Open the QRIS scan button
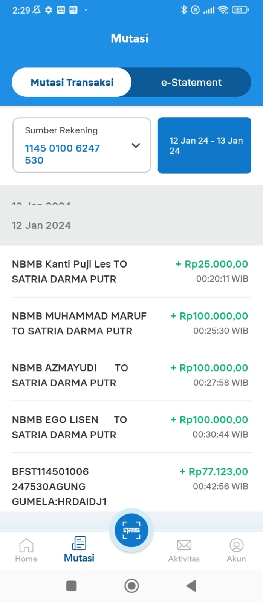The height and width of the screenshot is (603, 263). pyautogui.click(x=131, y=530)
